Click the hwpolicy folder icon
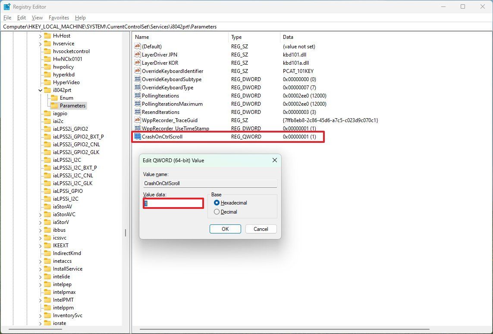 click(47, 67)
